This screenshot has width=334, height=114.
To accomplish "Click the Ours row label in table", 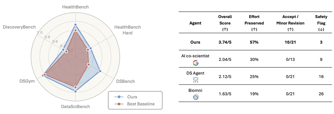I will 196,42.
